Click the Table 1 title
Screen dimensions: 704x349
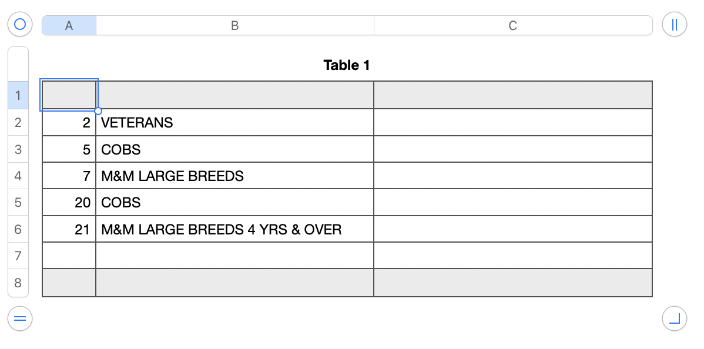pyautogui.click(x=347, y=65)
